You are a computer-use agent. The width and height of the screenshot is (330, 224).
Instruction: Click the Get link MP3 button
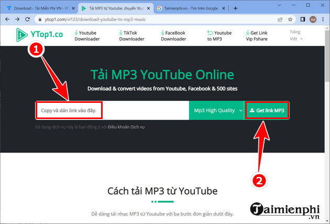(x=267, y=110)
